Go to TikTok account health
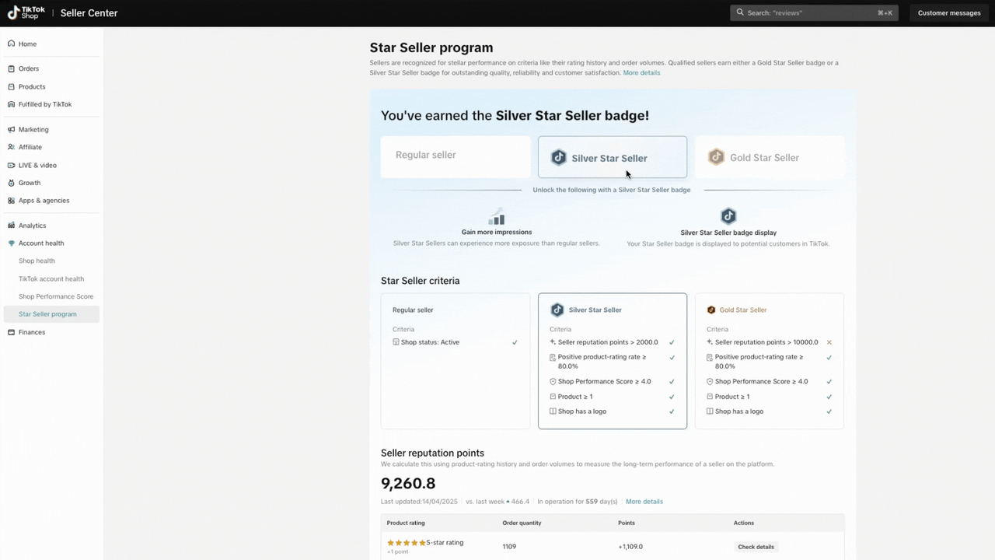Viewport: 995px width, 560px height. point(51,278)
